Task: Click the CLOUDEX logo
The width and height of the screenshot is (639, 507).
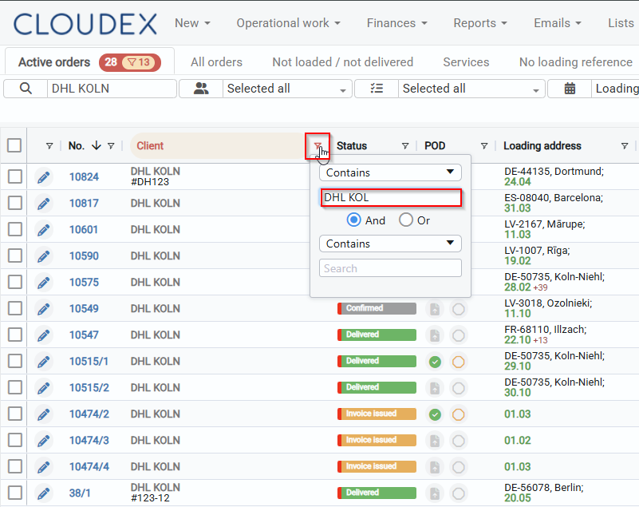Action: click(85, 24)
